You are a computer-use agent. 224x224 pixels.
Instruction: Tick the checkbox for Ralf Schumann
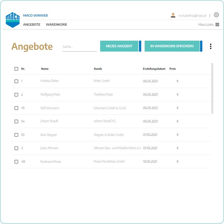pos(16,108)
